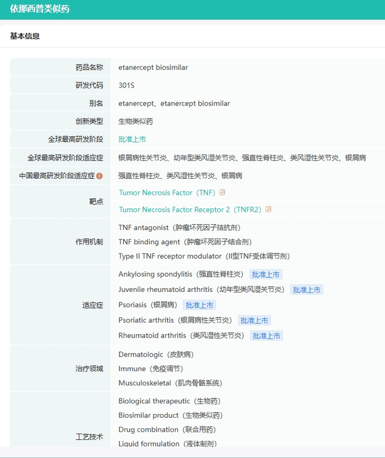Click the Musculoskeletal (肌肉骨骼系统) entry
The height and width of the screenshot is (458, 385).
pos(170,383)
